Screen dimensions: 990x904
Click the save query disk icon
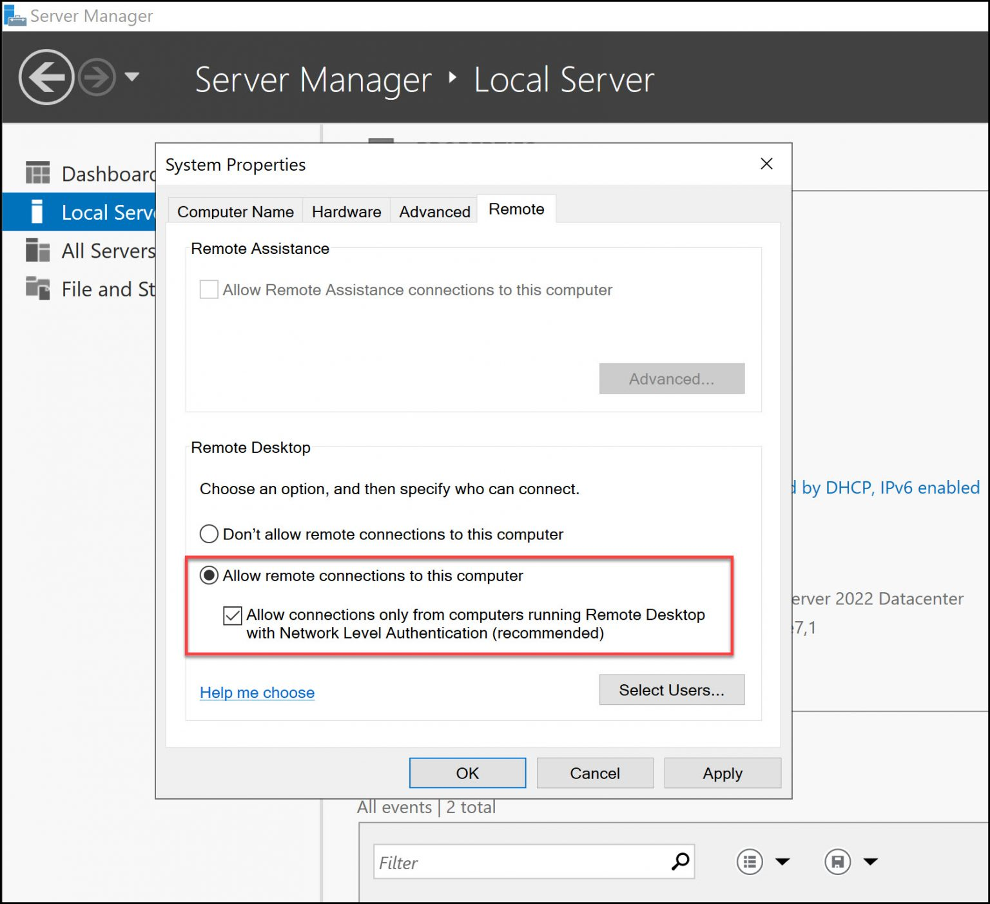(837, 861)
